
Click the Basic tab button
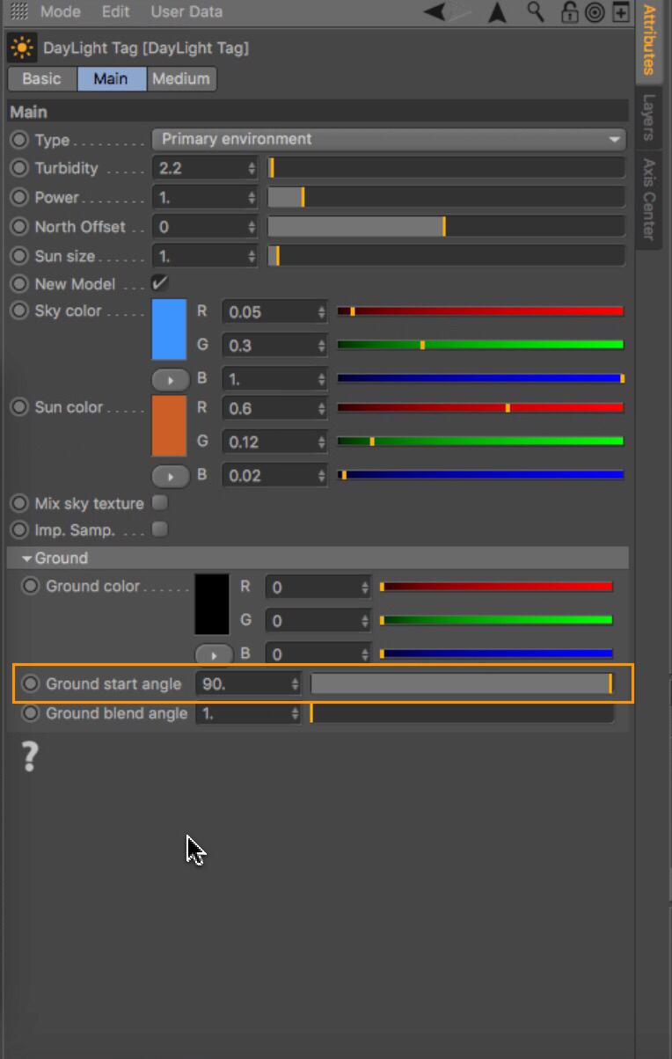tap(41, 78)
